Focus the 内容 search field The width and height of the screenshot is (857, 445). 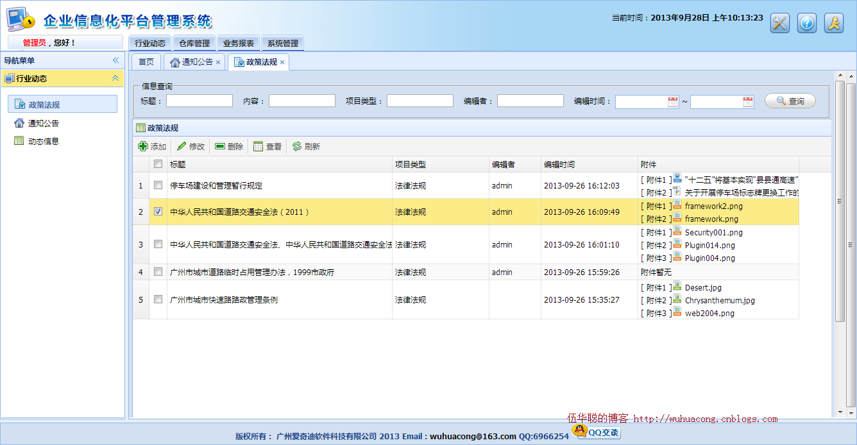point(302,101)
